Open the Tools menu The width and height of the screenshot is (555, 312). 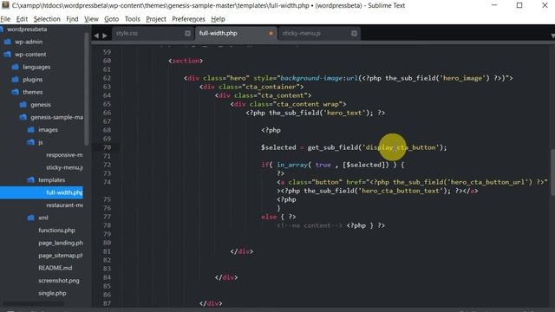(x=133, y=19)
